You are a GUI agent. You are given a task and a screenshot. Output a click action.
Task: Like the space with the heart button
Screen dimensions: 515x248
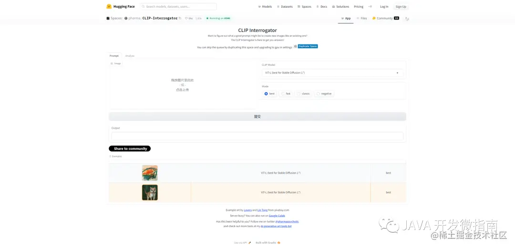point(189,19)
